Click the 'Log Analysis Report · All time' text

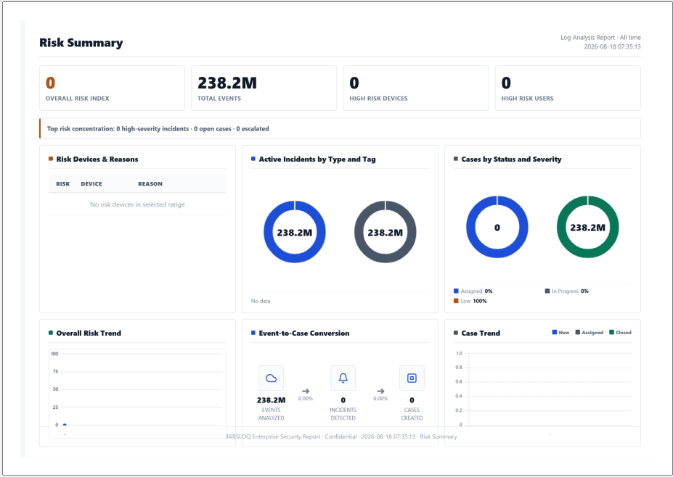600,37
